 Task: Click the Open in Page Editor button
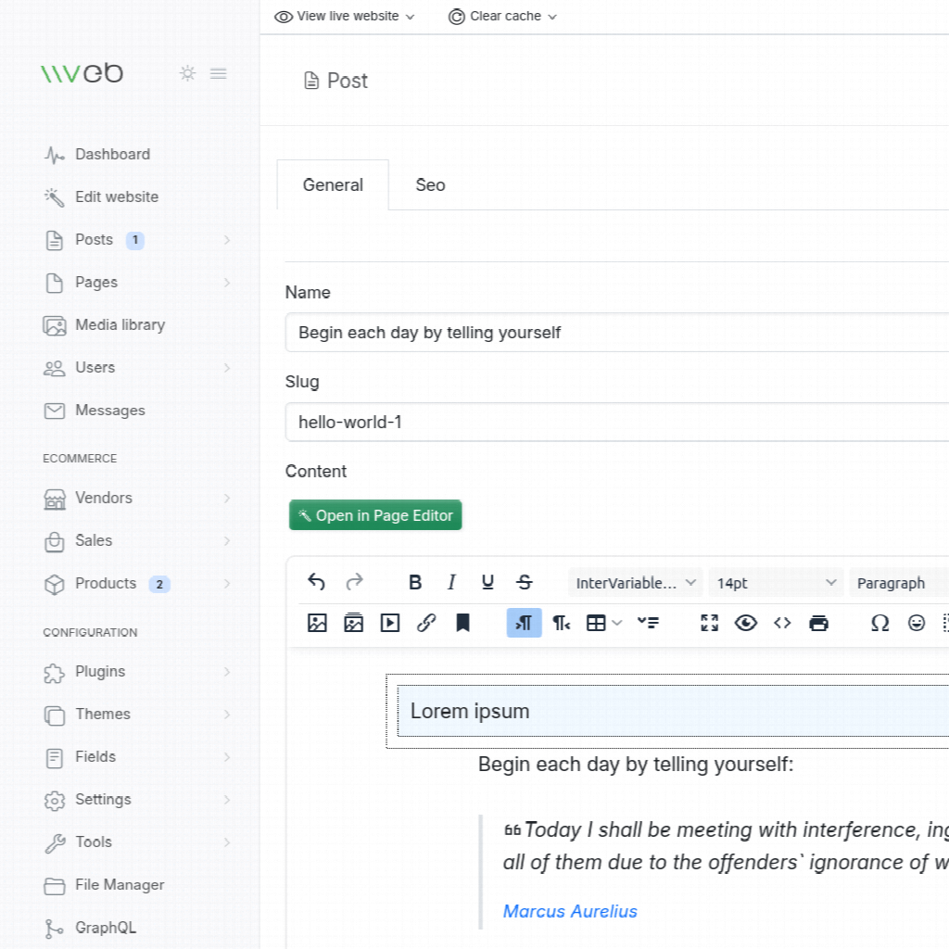[x=375, y=515]
